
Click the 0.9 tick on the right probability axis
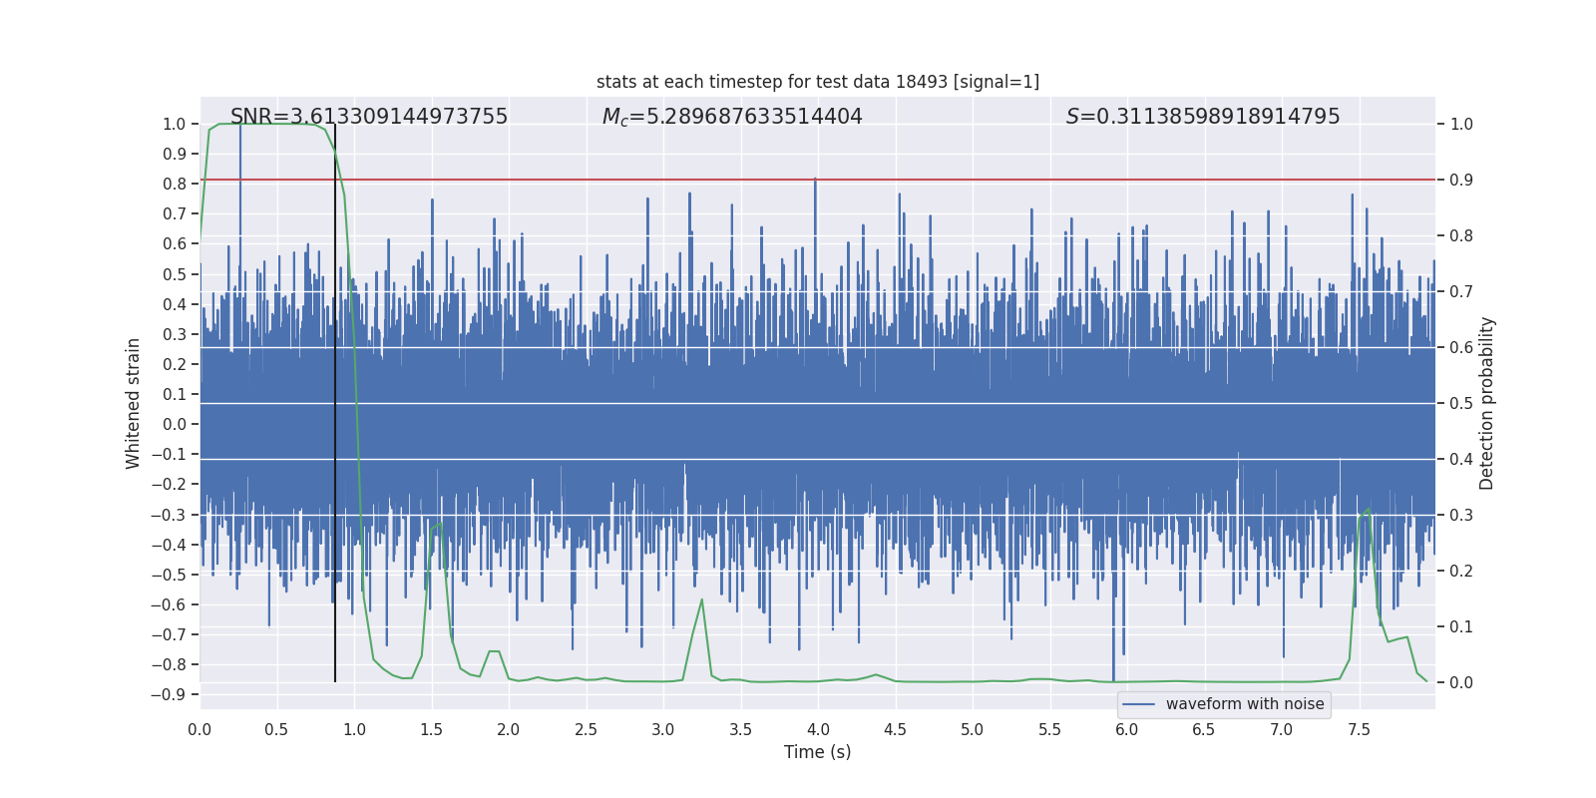tap(1461, 181)
